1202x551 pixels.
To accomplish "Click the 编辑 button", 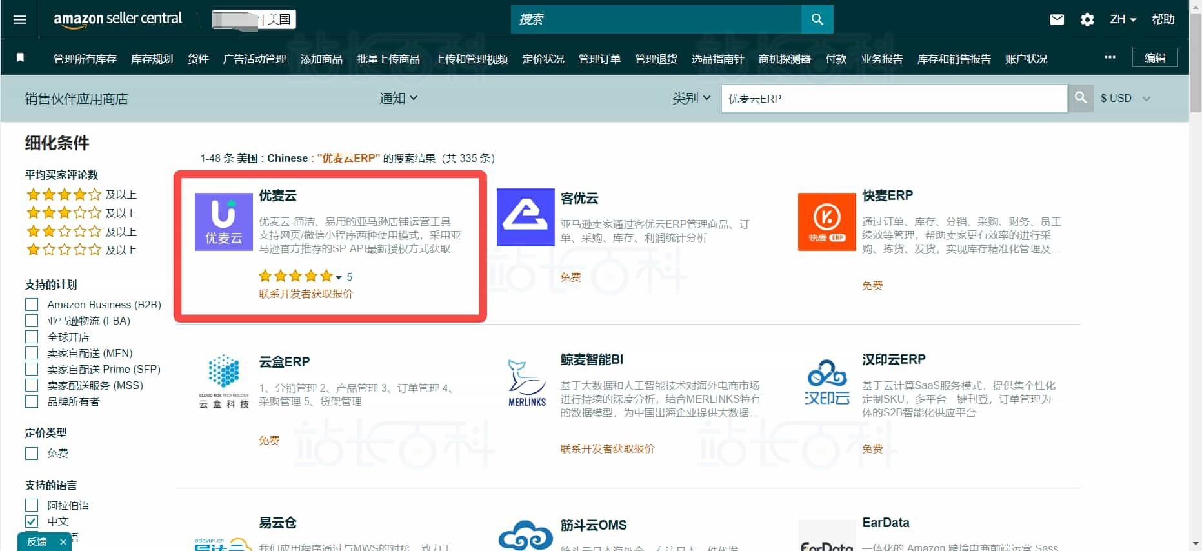I will [1154, 57].
